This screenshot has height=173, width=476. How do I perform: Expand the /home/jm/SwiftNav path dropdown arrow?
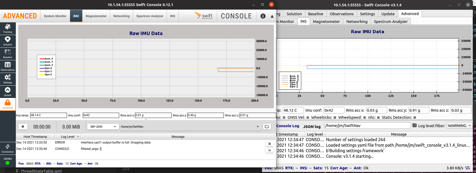[258, 127]
